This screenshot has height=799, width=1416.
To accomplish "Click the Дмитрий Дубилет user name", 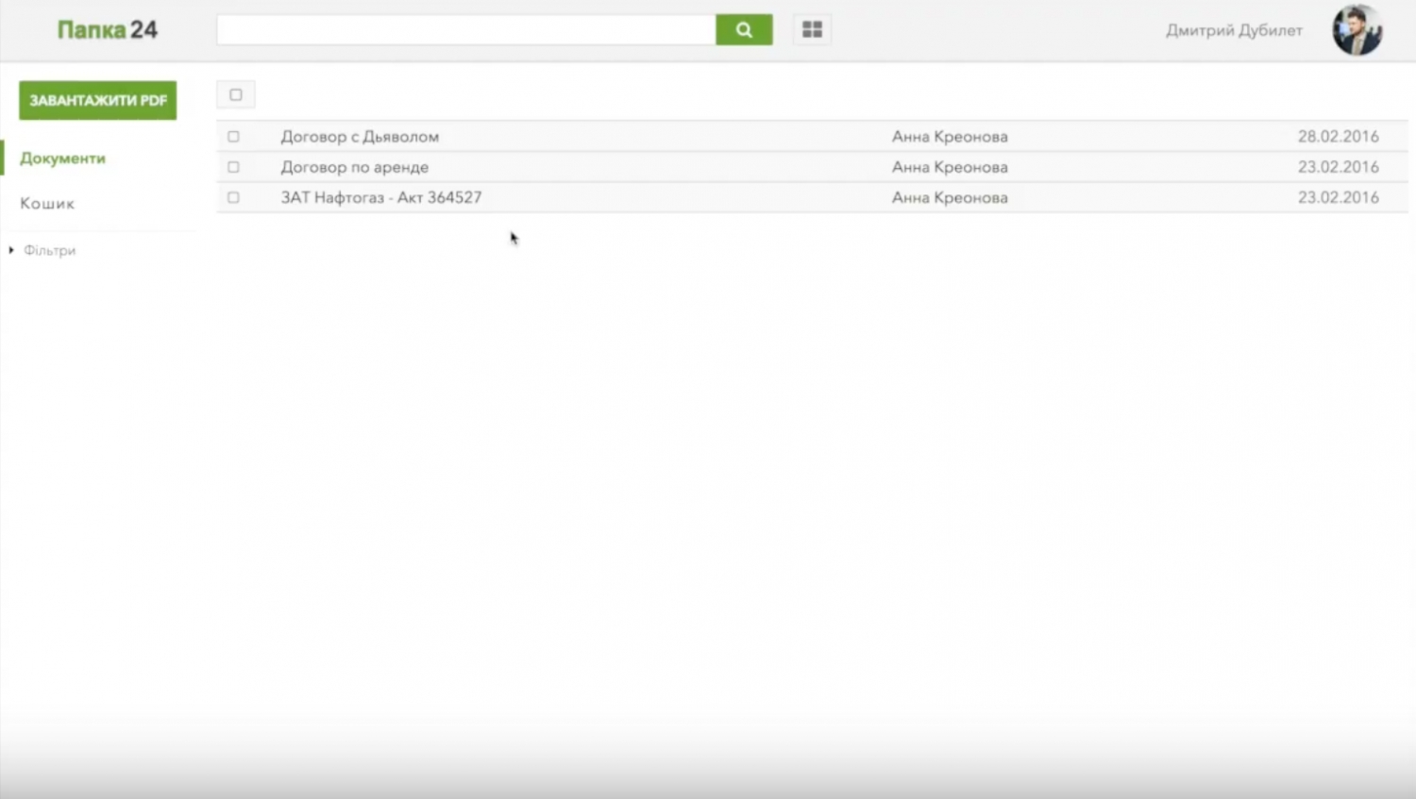I will (x=1233, y=30).
